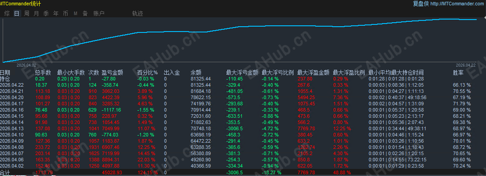Click the MTCommander统计 title
The width and height of the screenshot is (486, 176).
point(20,4)
